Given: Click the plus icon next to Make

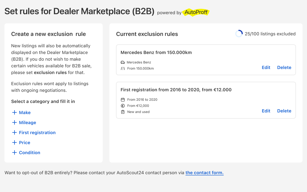Looking at the screenshot, I should [14, 112].
